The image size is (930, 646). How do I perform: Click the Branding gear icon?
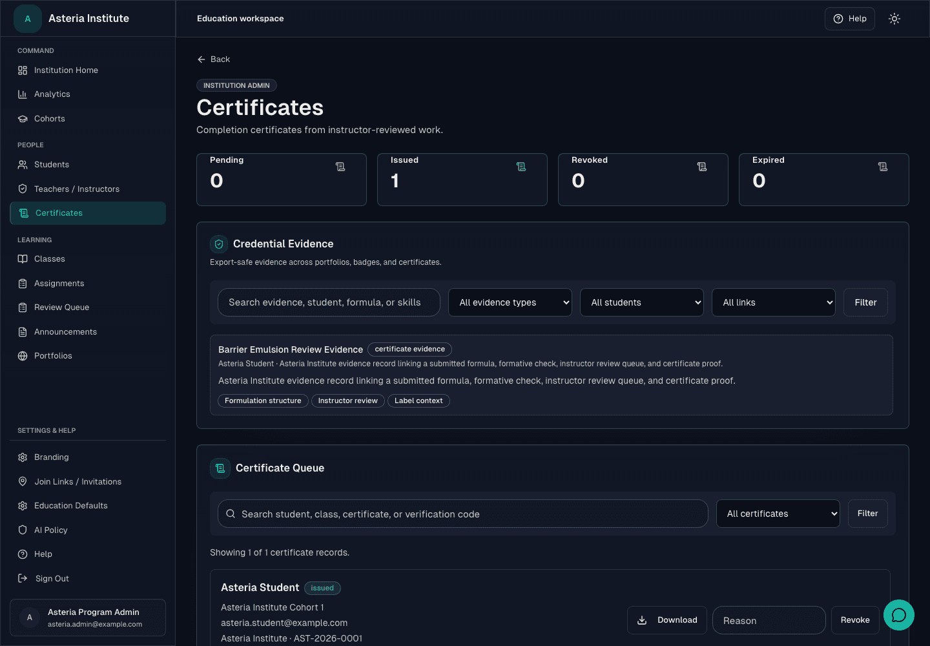23,457
